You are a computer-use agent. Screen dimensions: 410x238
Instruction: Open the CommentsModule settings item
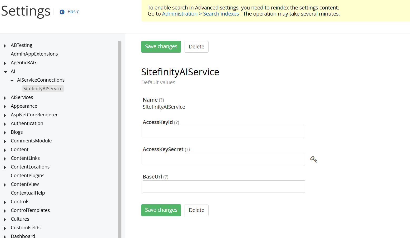click(x=31, y=141)
